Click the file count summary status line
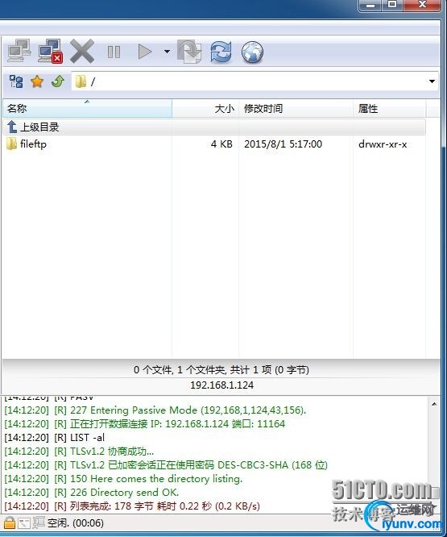The height and width of the screenshot is (537, 447). [221, 370]
